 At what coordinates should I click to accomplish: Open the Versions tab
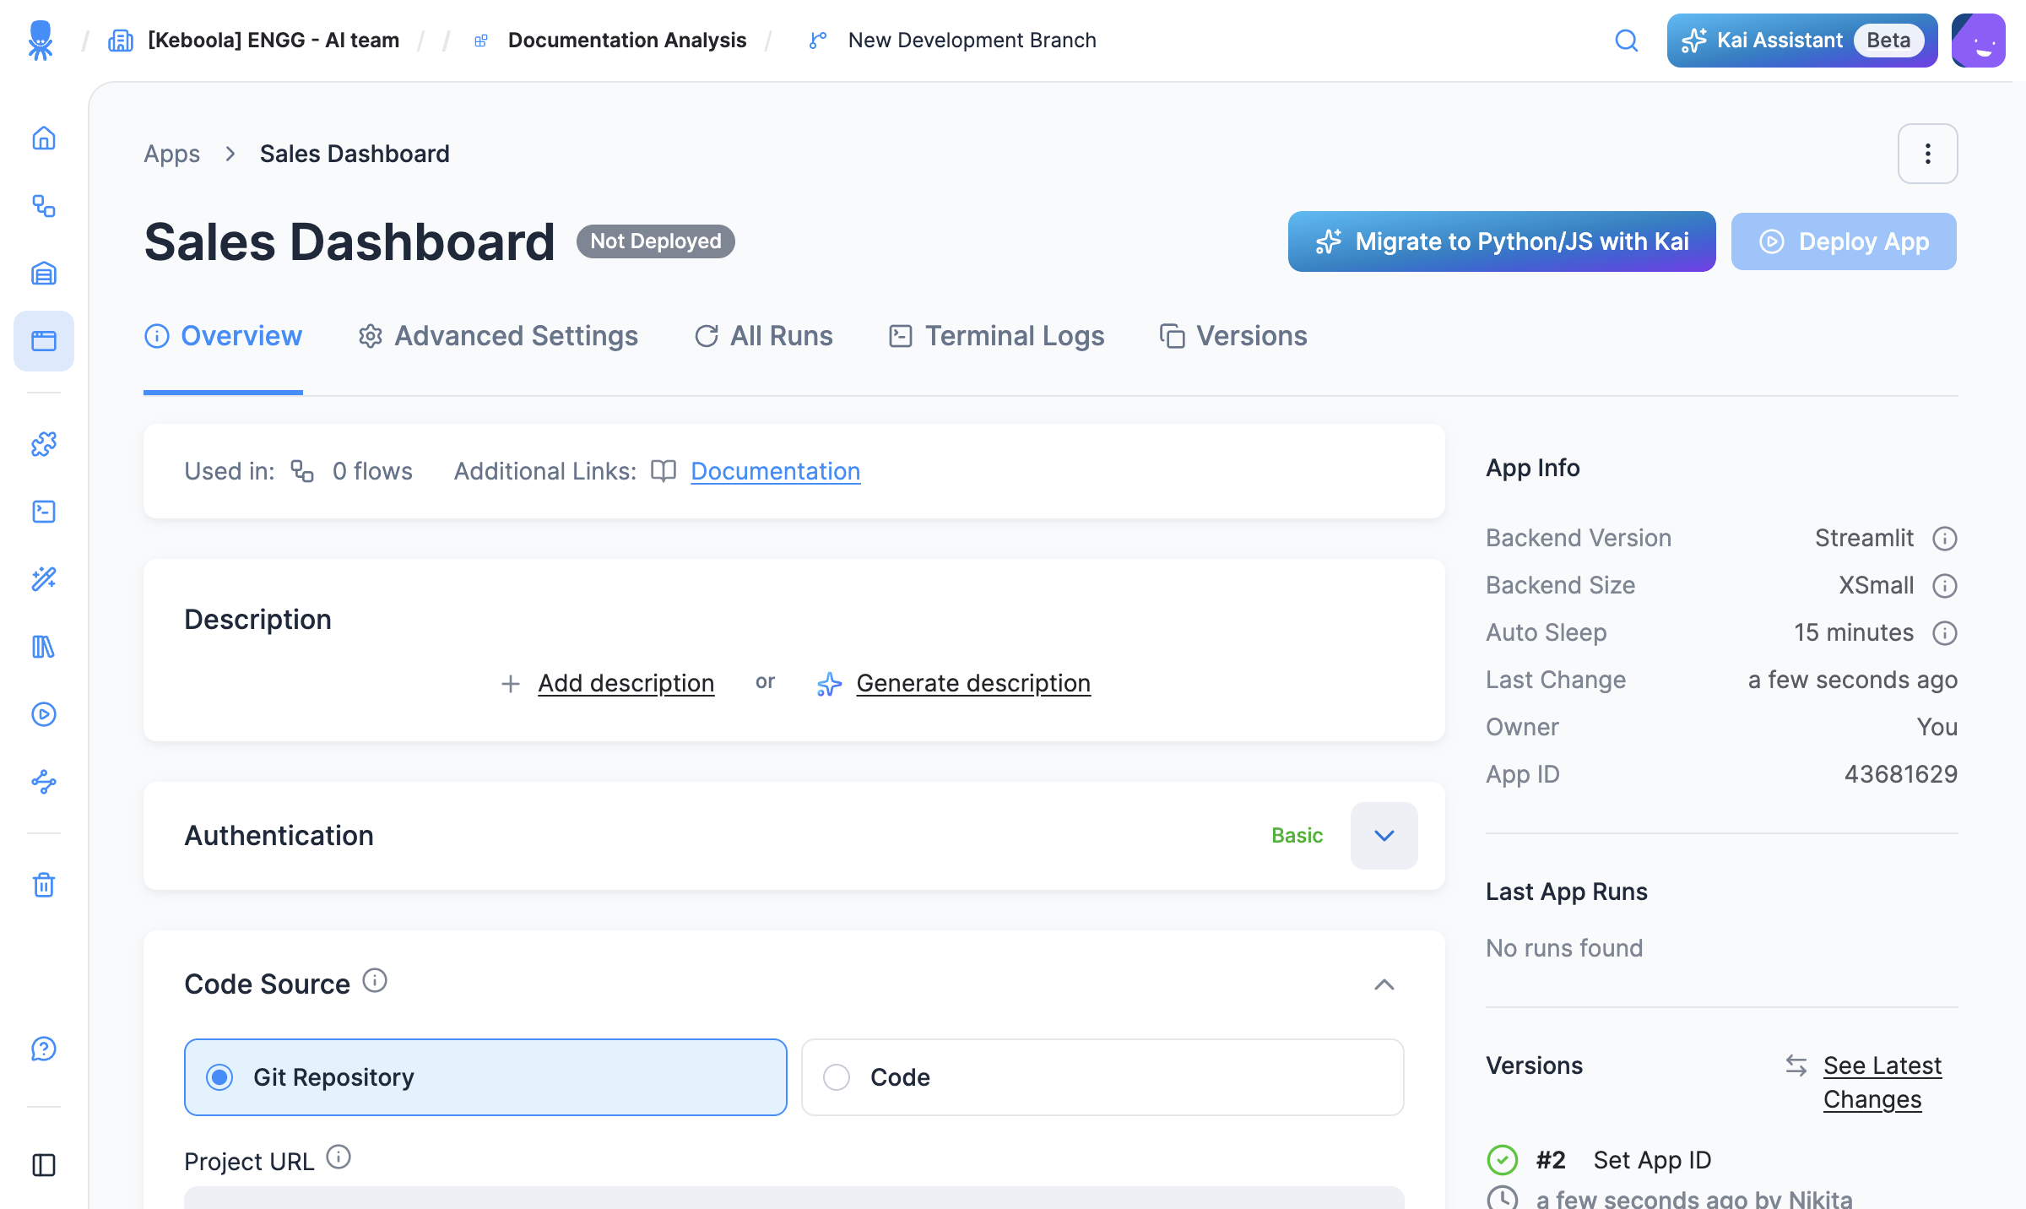point(1233,336)
